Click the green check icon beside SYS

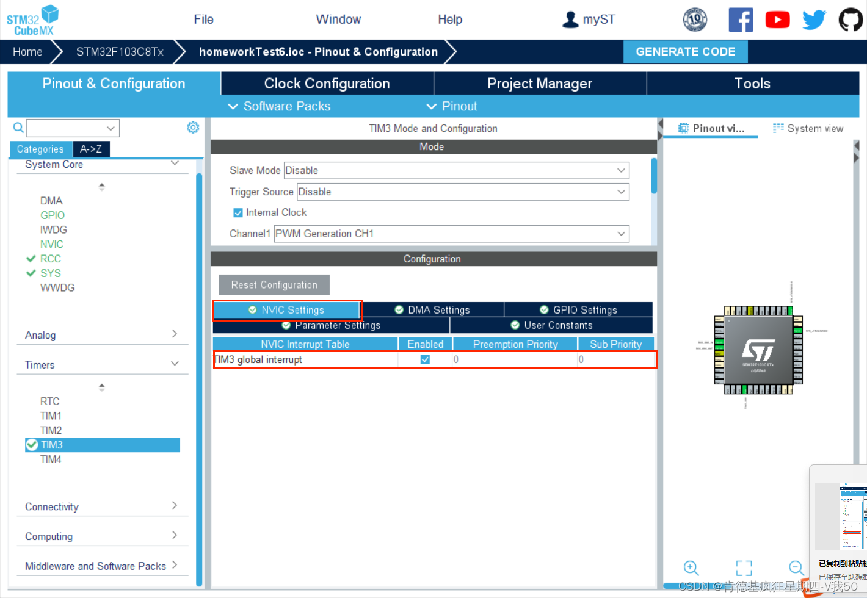click(31, 273)
